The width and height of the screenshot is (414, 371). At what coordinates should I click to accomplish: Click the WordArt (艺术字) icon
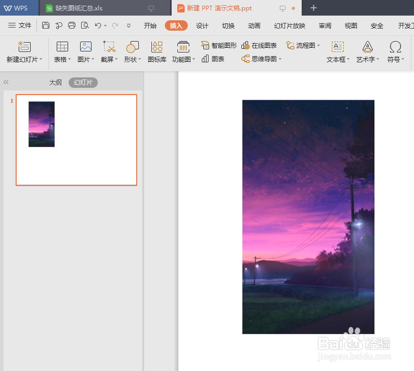[368, 47]
